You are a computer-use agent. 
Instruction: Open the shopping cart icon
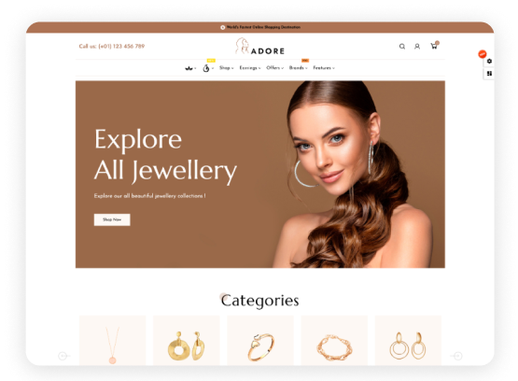point(434,47)
